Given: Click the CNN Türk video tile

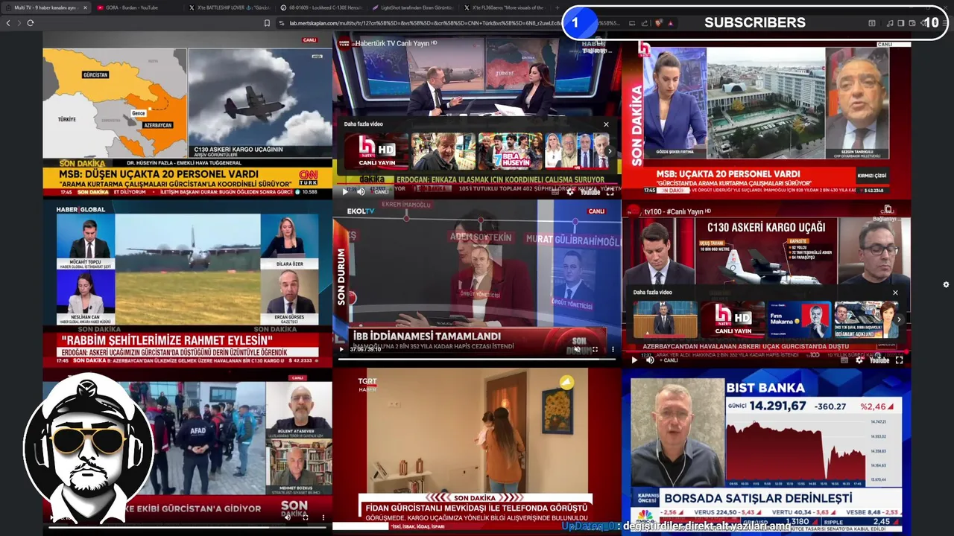Looking at the screenshot, I should pos(187,115).
